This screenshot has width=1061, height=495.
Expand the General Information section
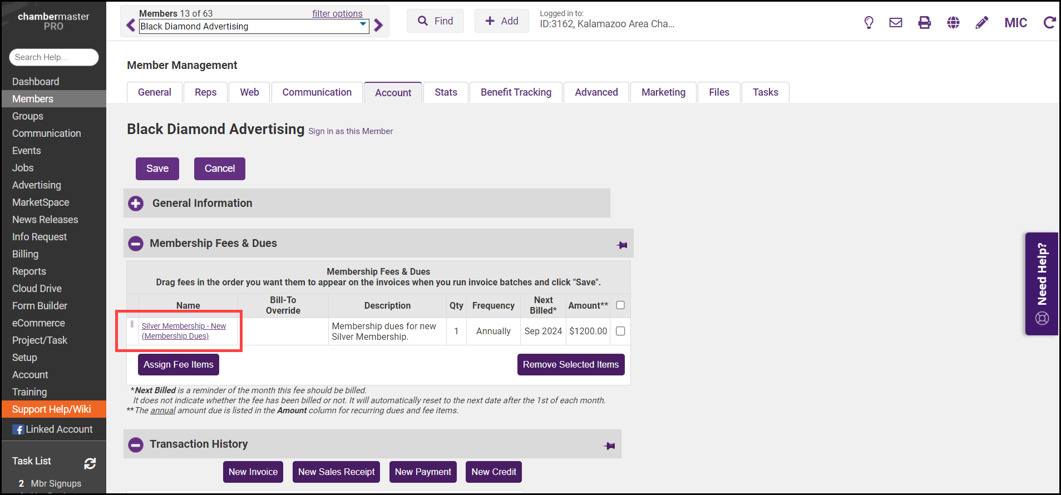pyautogui.click(x=136, y=204)
